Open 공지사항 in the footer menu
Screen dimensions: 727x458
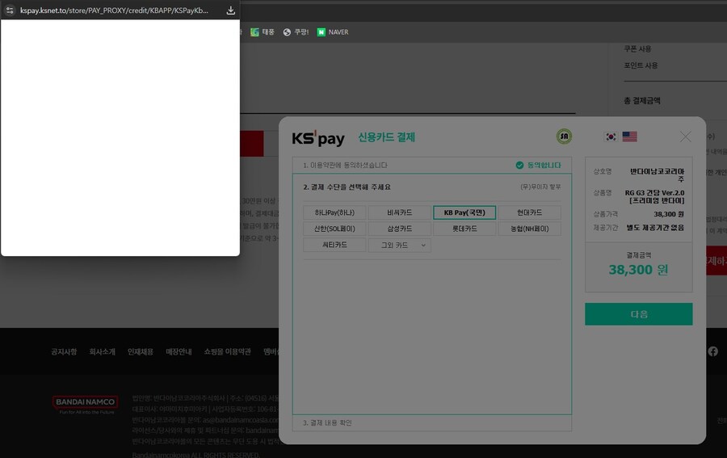[64, 352]
